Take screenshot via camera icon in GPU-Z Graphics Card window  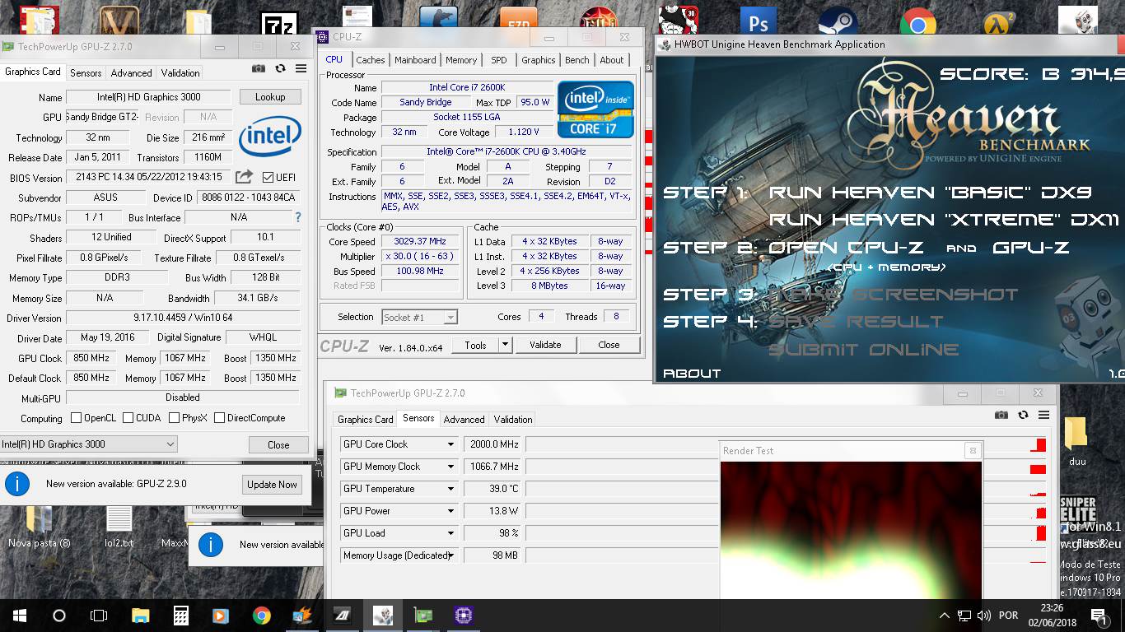[259, 69]
